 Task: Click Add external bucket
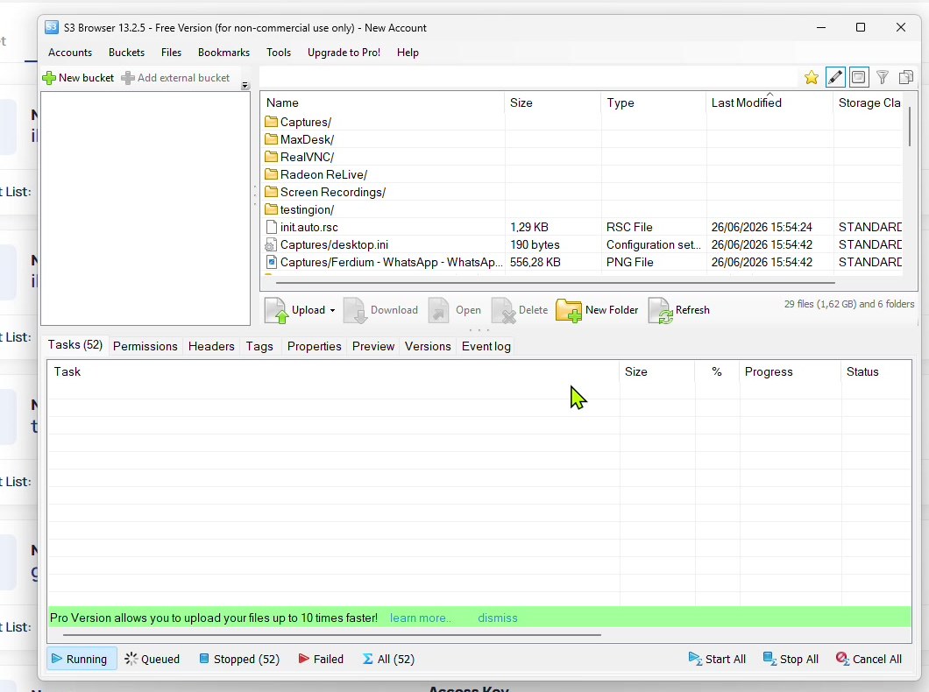[x=176, y=78]
